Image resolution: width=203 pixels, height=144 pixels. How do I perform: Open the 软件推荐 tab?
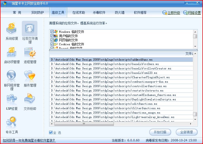click(140, 12)
